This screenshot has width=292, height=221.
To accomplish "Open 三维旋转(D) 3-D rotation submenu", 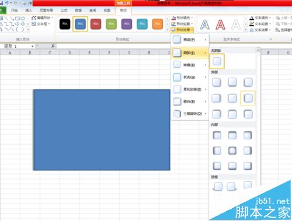I will pos(190,114).
